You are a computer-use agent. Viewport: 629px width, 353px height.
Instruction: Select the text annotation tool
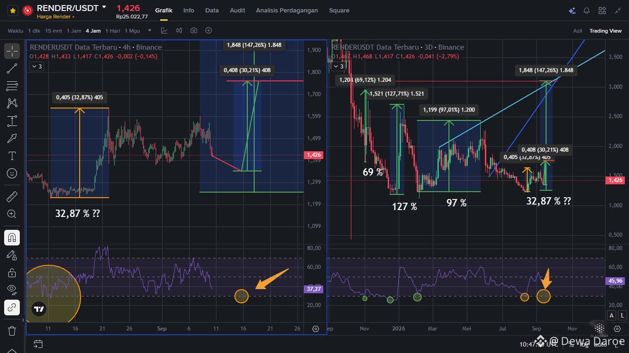12,156
